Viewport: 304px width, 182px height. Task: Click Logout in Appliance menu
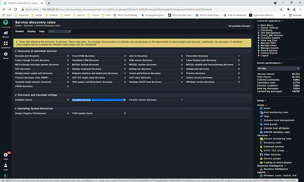(x=264, y=55)
